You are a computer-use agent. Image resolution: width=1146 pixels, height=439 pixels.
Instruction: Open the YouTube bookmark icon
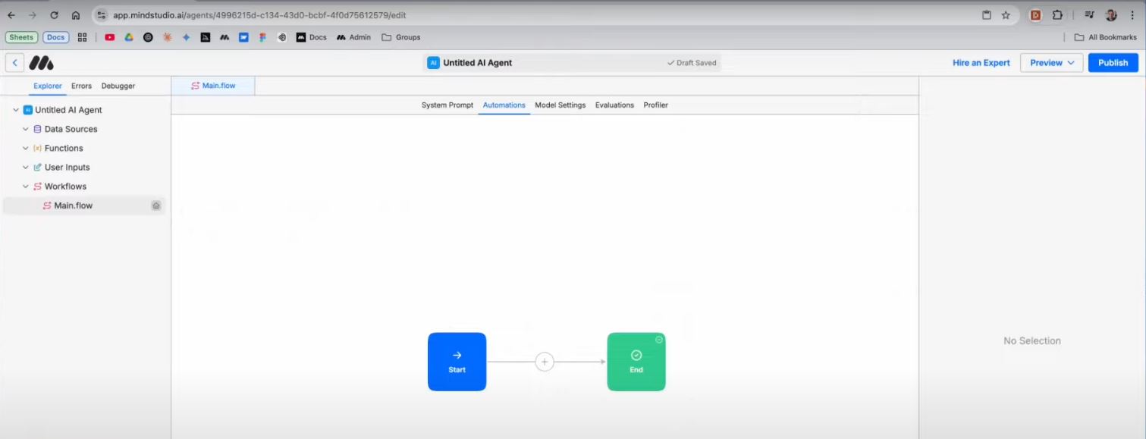pyautogui.click(x=108, y=36)
